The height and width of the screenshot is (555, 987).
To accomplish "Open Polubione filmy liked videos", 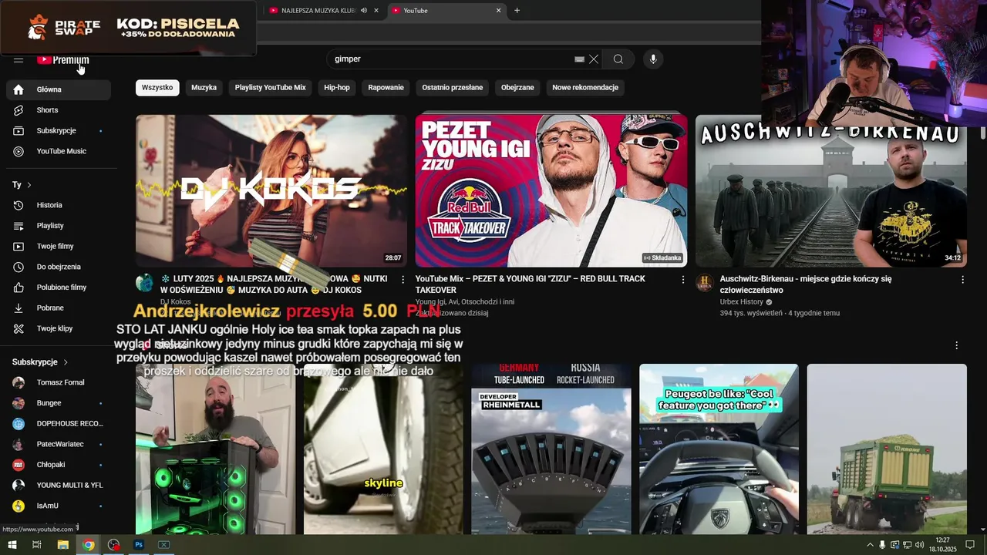I will point(59,288).
